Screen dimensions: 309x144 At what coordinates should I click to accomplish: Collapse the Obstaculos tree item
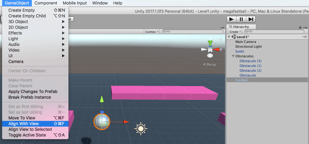tap(233, 56)
